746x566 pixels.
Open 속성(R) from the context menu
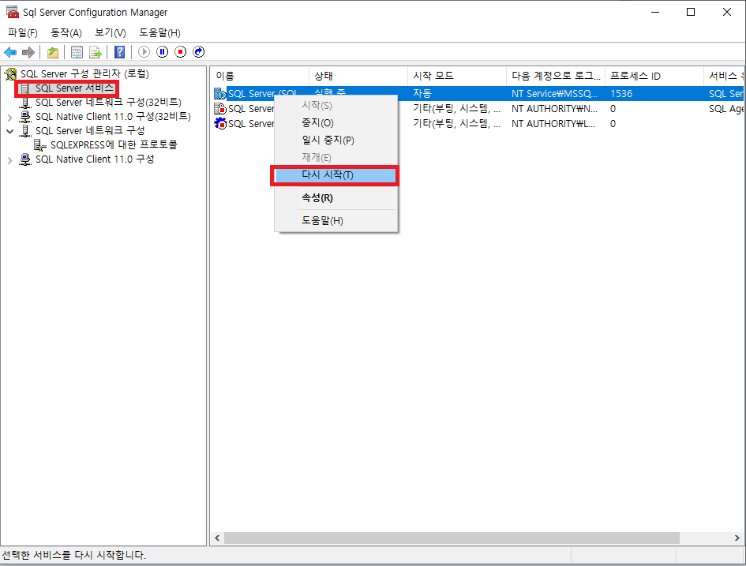(x=336, y=198)
